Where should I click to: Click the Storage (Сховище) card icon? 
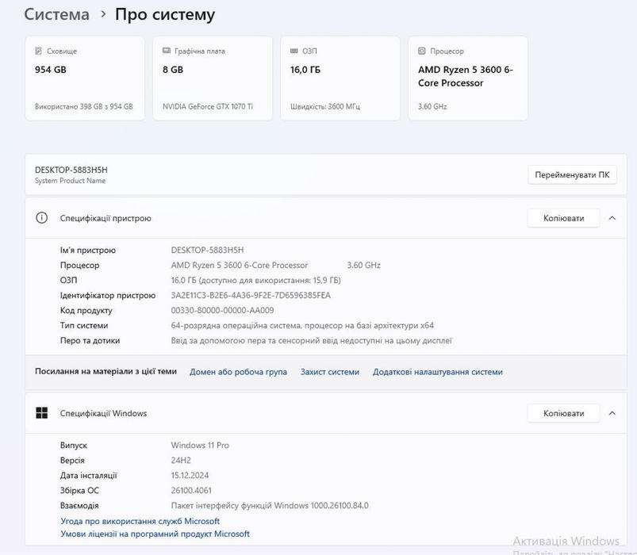[38, 52]
